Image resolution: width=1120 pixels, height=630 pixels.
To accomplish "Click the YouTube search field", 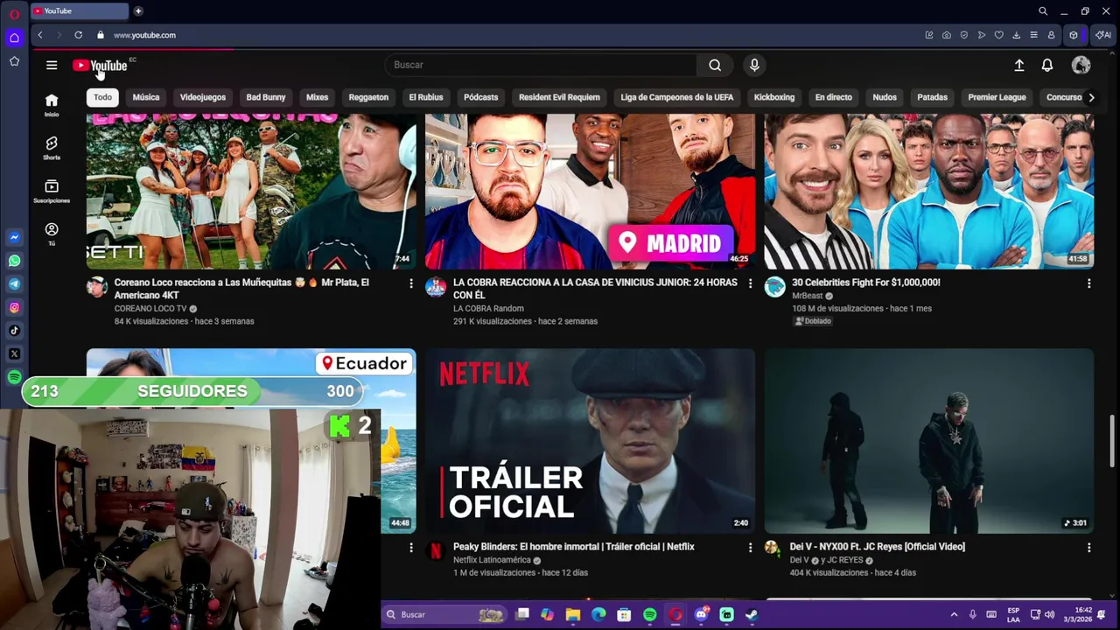I will tap(541, 65).
